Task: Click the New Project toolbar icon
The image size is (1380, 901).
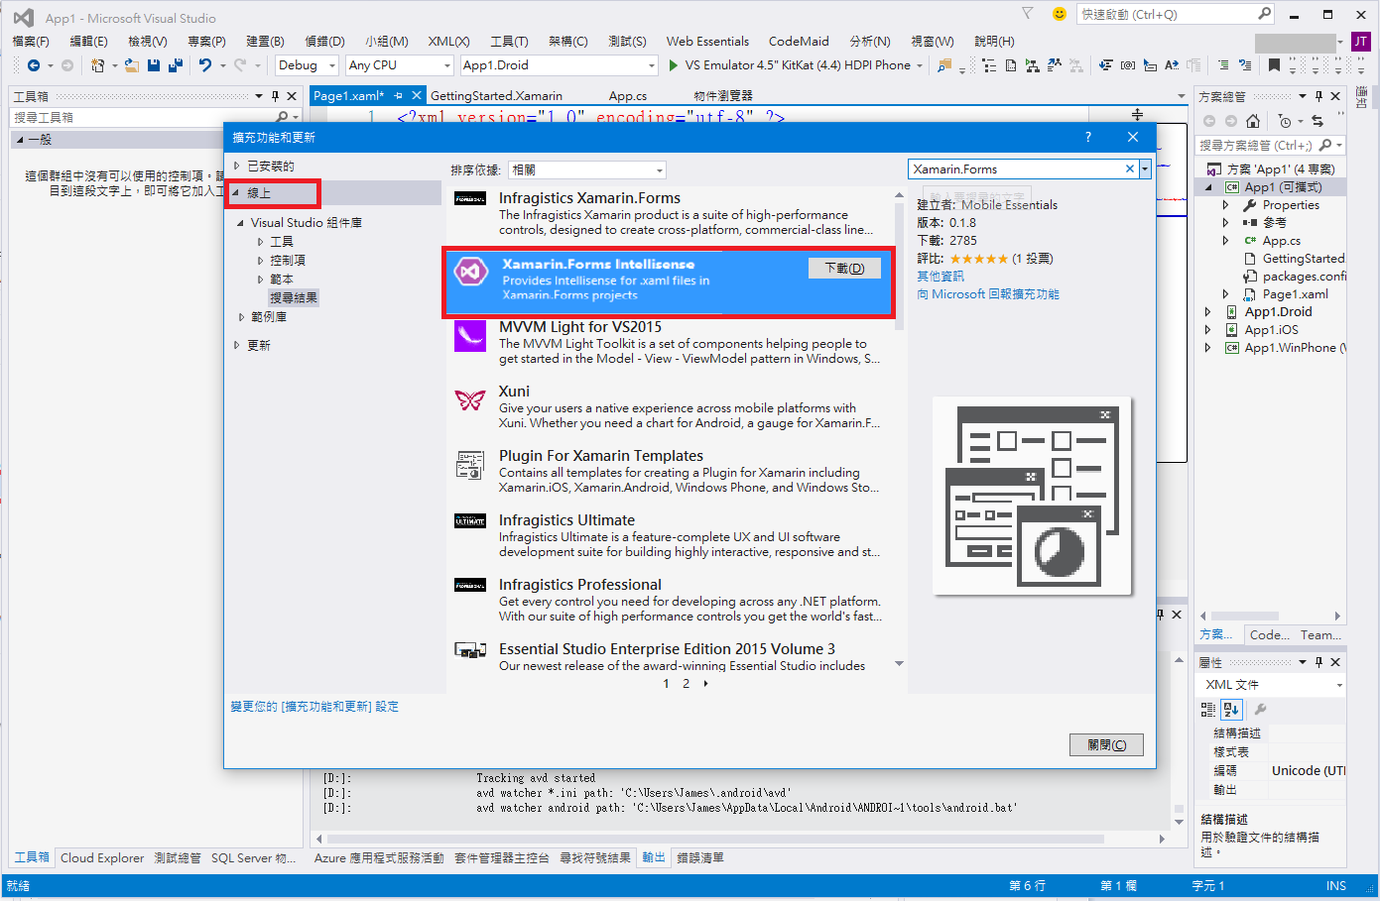Action: pyautogui.click(x=97, y=65)
